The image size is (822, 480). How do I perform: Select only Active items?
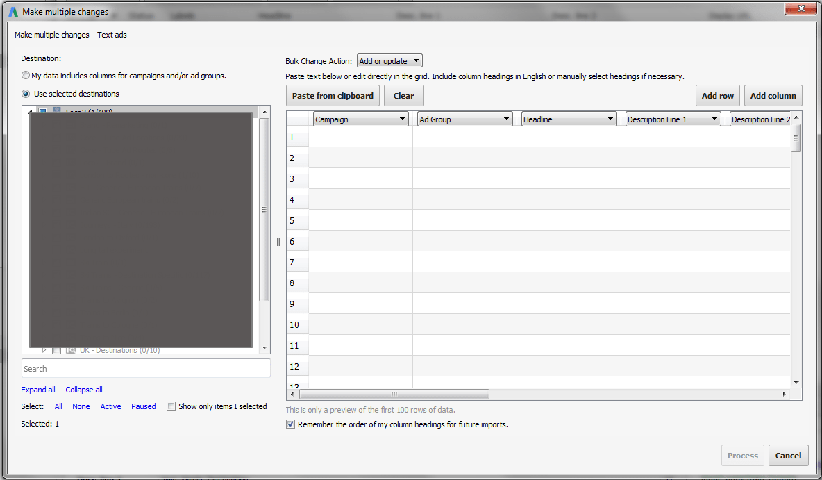(110, 406)
